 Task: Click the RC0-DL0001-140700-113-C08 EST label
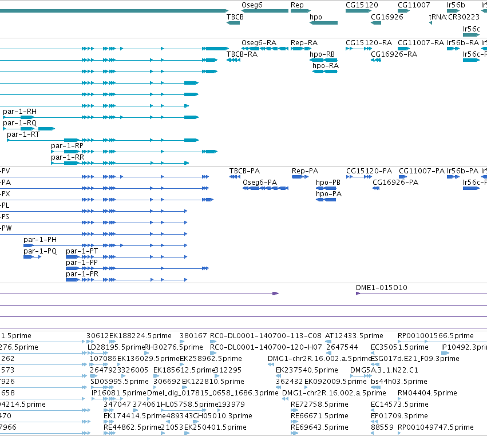click(x=266, y=336)
